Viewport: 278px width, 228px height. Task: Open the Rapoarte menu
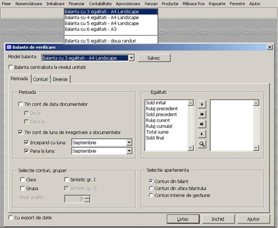(x=217, y=4)
